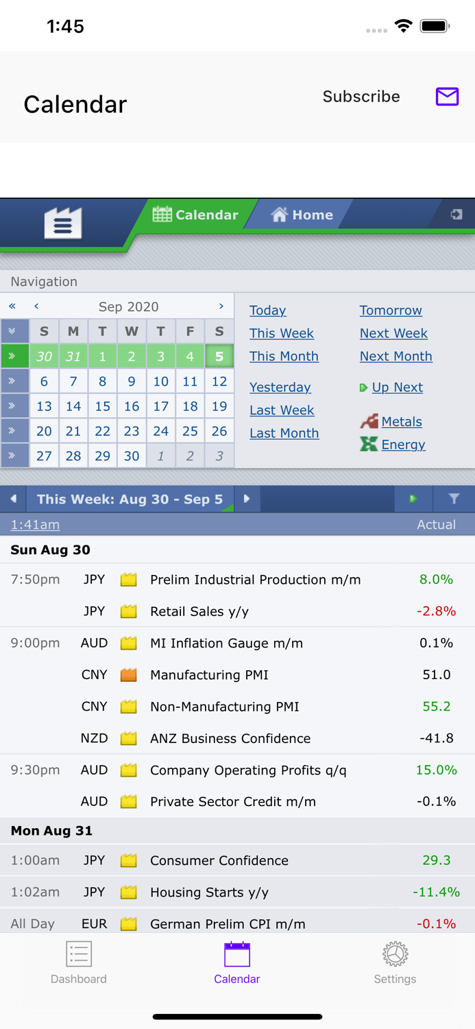Click the Next Month link
Image resolution: width=475 pixels, height=1029 pixels.
[395, 356]
